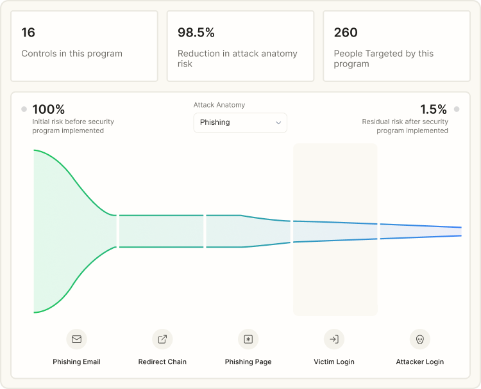Click the blue Attacker Login funnel segment
This screenshot has width=481, height=389.
[421, 232]
